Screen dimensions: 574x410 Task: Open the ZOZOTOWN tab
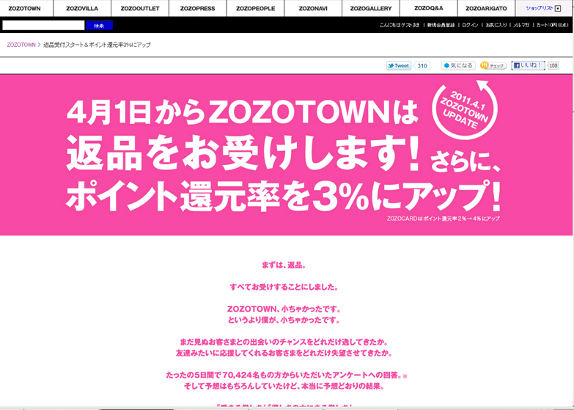[25, 8]
